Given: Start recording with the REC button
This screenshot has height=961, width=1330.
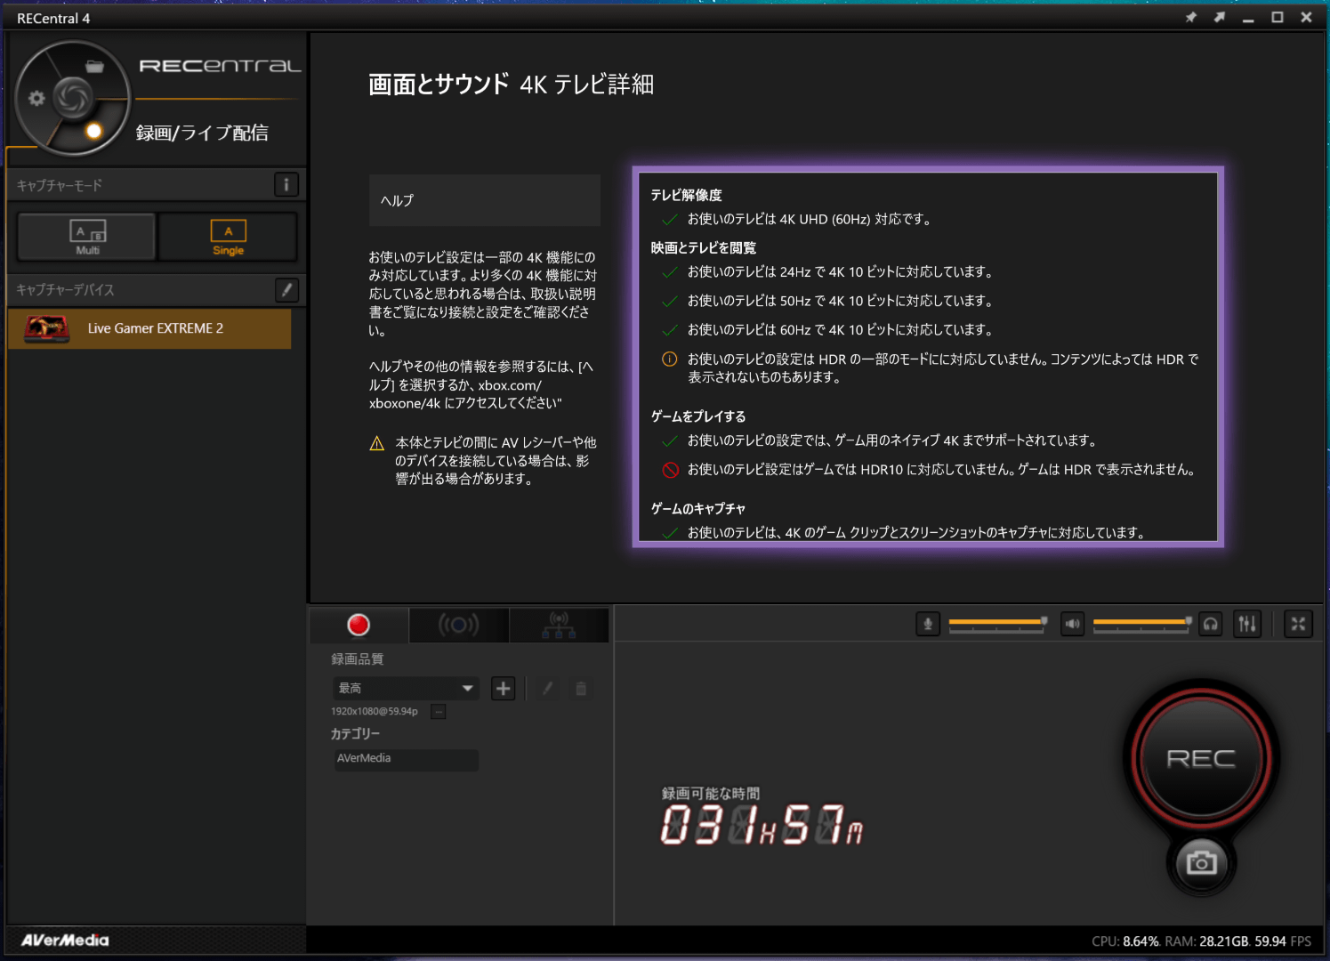Looking at the screenshot, I should (x=1201, y=758).
